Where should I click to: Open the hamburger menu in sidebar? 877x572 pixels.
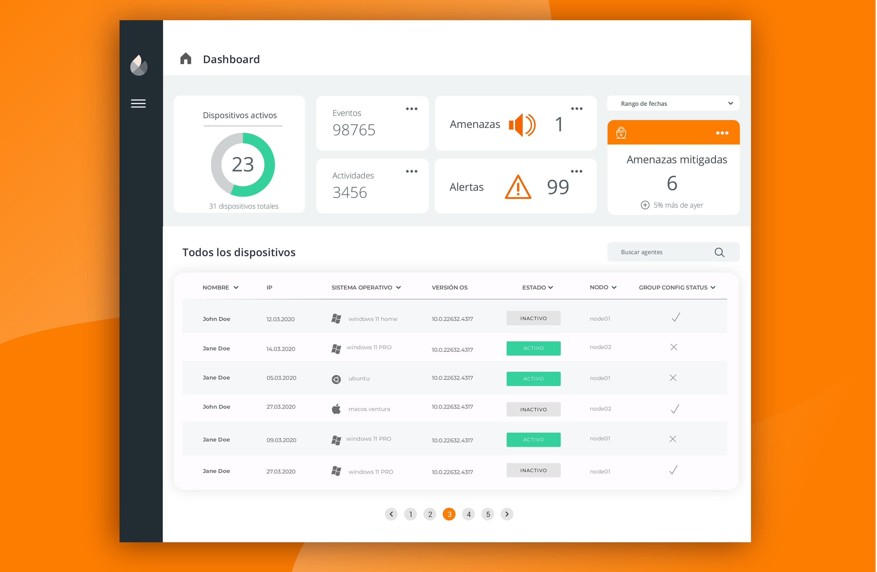(x=139, y=104)
